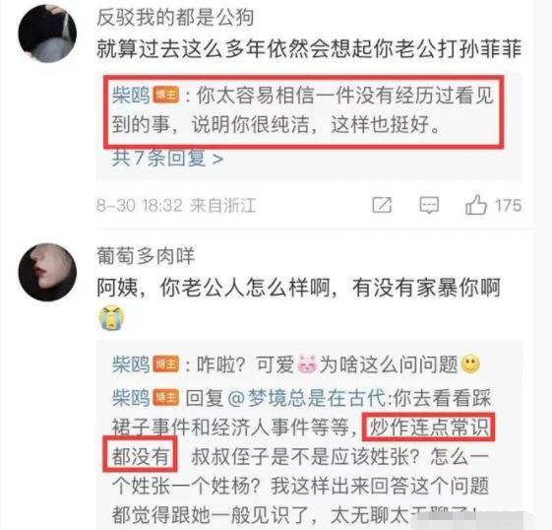This screenshot has height=530, width=552.
Task: Open username 反驳我的都是公狗 profile
Action: tap(175, 18)
